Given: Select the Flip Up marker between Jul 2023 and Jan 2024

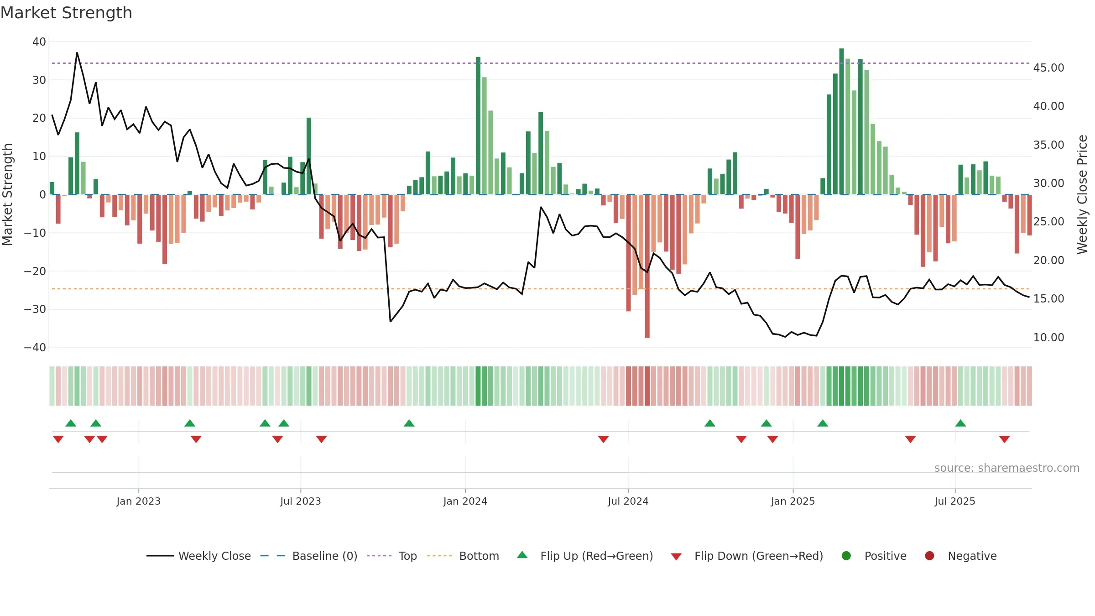Looking at the screenshot, I should tap(409, 423).
